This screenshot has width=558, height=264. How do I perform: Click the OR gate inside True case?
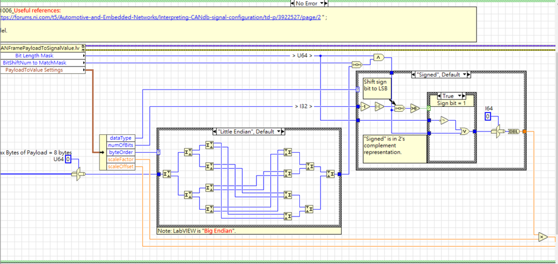[x=464, y=132]
